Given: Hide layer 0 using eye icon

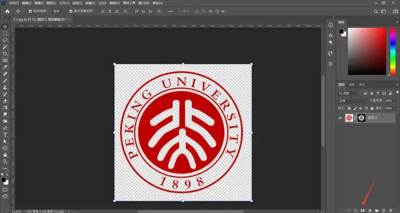Looking at the screenshot, I should [340, 118].
